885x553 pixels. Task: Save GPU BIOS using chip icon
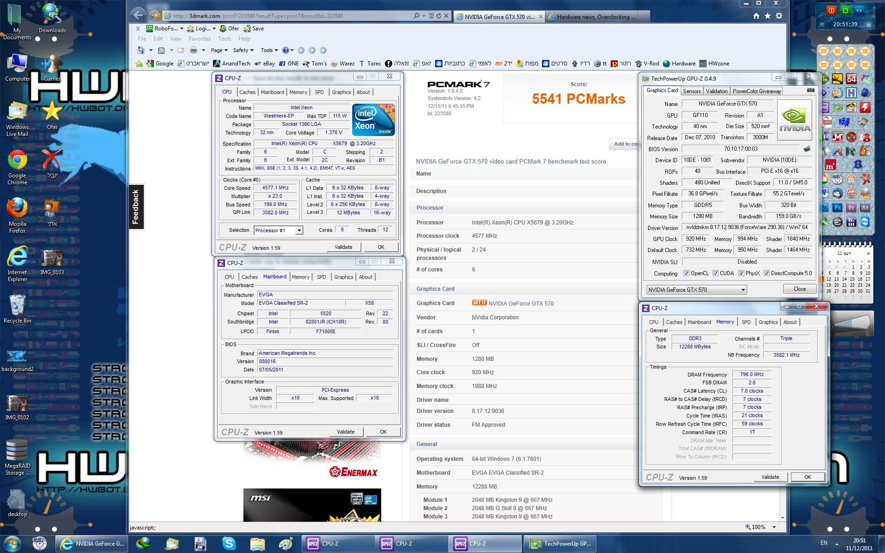[807, 149]
